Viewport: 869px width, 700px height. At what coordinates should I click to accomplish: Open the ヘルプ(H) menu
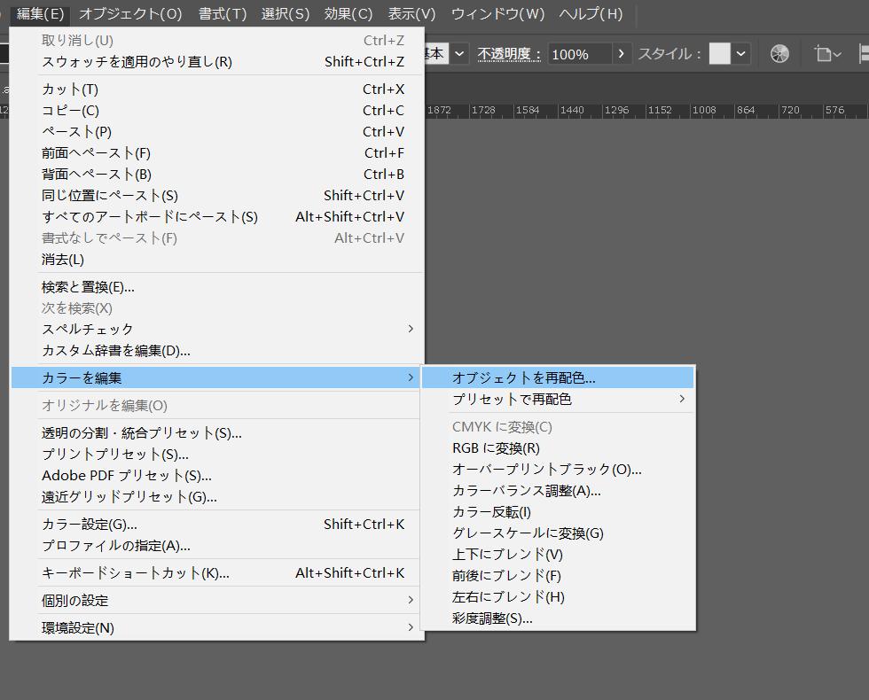coord(591,13)
